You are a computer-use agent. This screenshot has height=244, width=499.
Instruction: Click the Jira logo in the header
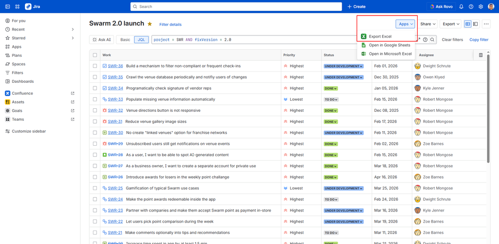(32, 6)
